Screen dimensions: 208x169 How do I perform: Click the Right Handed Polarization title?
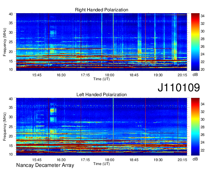point(102,10)
